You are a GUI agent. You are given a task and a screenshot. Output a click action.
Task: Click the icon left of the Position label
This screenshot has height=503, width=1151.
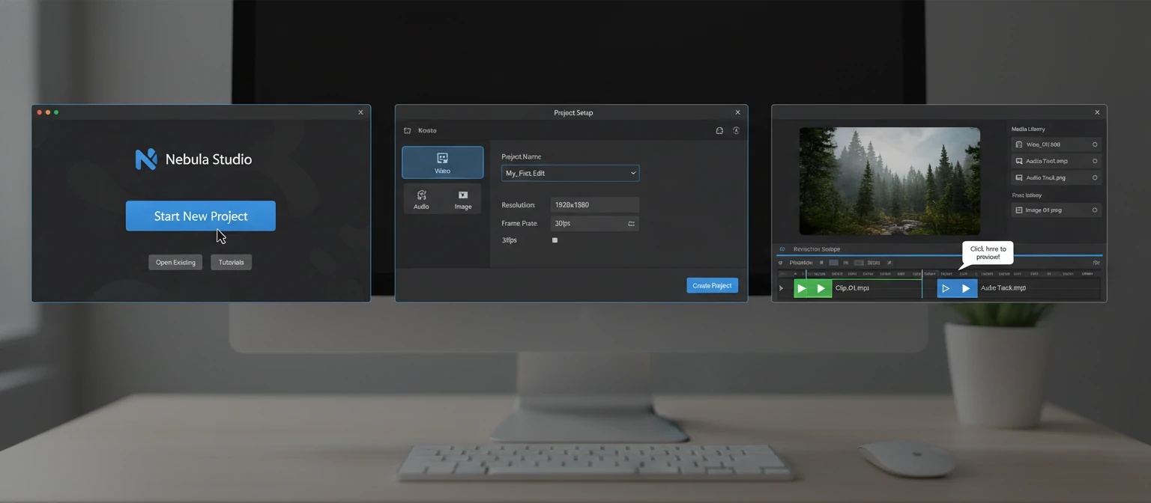click(782, 263)
